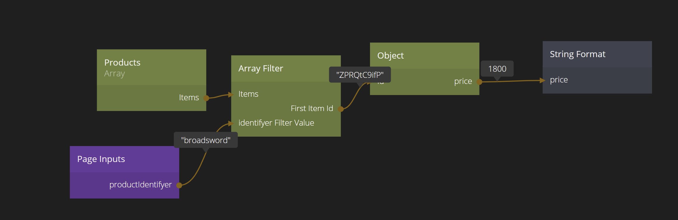The height and width of the screenshot is (220, 678).
Task: Click the Items input arrow on Array Filter
Action: 231,94
